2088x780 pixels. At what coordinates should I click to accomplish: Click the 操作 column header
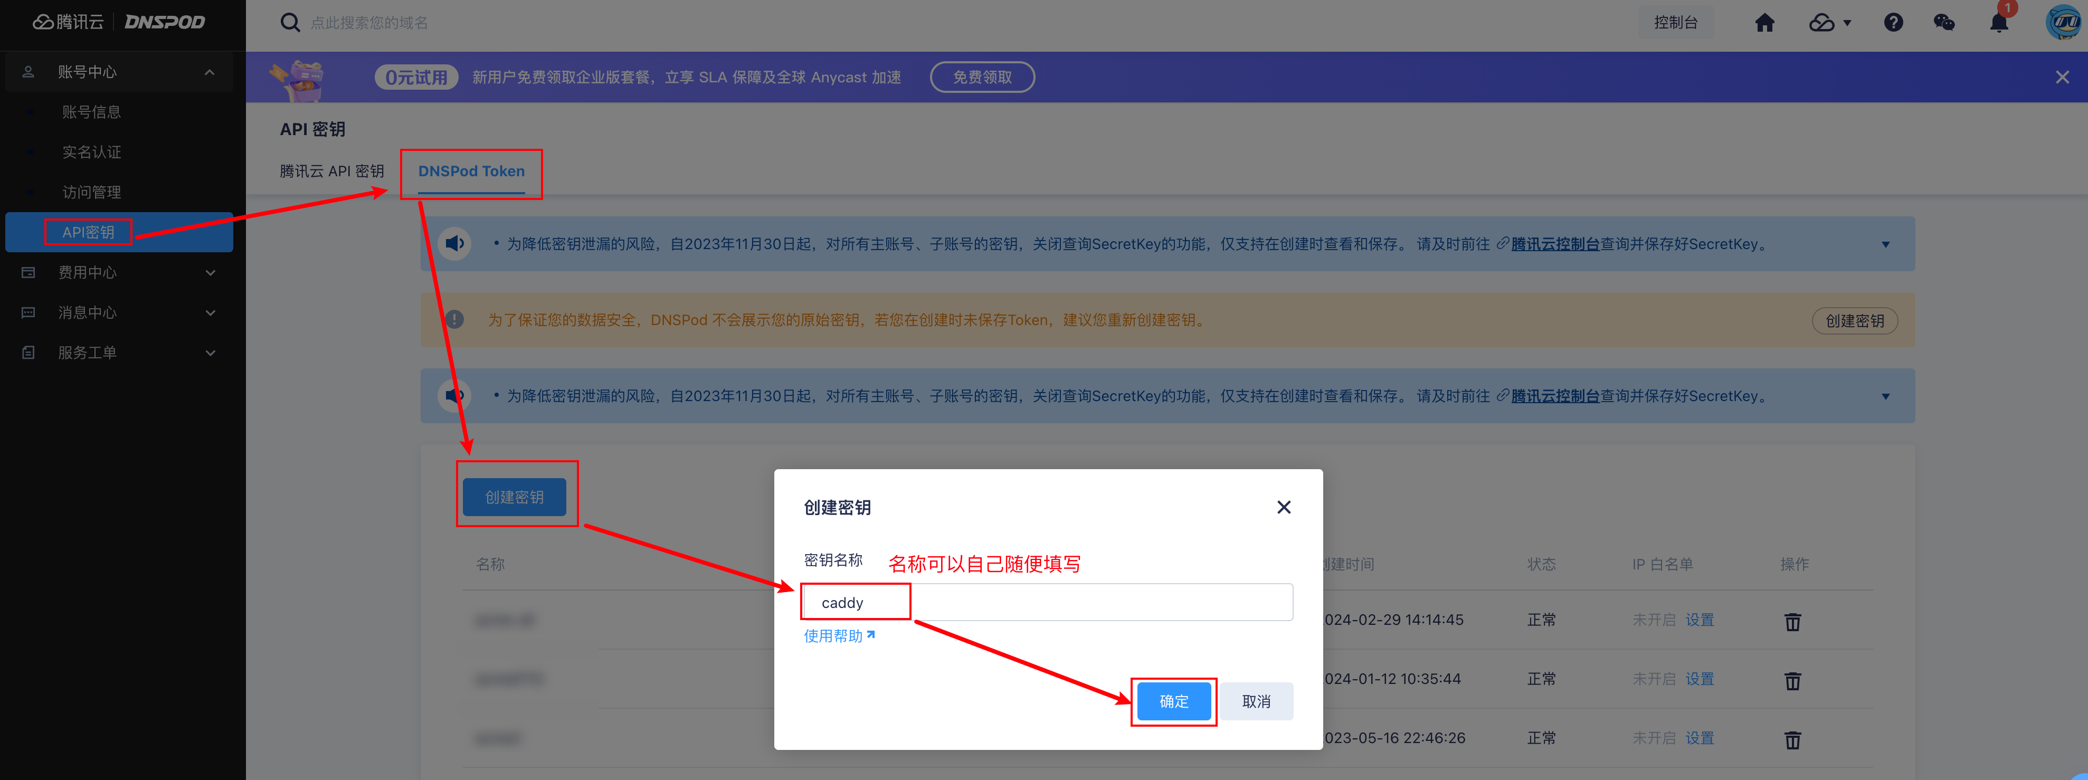pyautogui.click(x=1795, y=564)
